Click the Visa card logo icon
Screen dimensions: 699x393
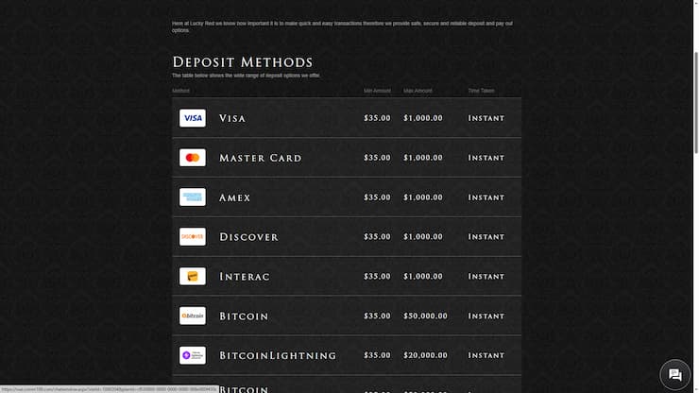[193, 118]
